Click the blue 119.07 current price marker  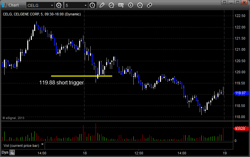click(241, 93)
